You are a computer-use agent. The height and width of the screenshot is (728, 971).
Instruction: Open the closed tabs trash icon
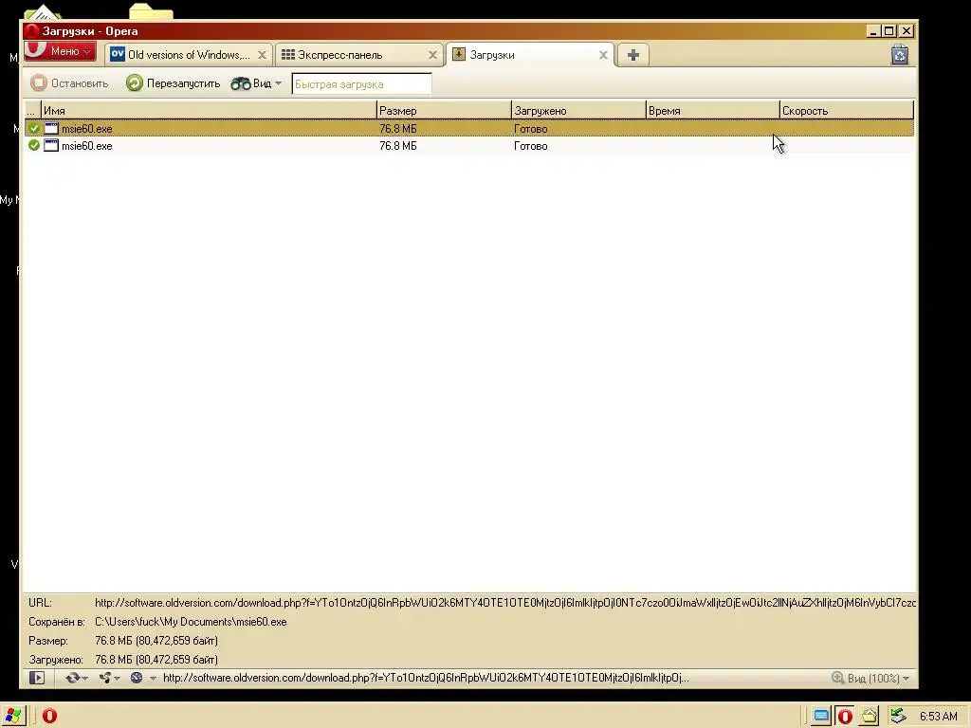(x=900, y=55)
